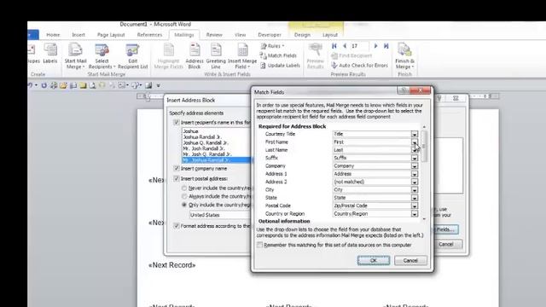Run Auto Check for Errors
Image resolution: width=546 pixels, height=307 pixels.
click(x=359, y=66)
